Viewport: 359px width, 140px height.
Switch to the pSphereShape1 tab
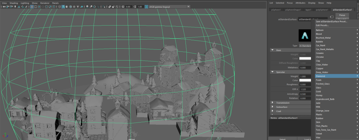[x=293, y=10]
